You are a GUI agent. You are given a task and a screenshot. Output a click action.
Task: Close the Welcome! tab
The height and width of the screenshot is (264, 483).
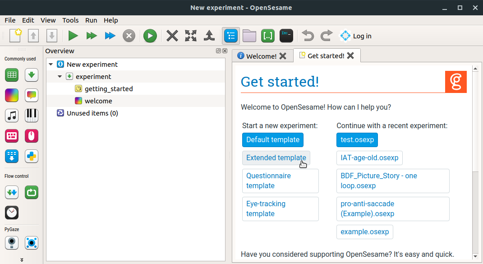pos(283,56)
